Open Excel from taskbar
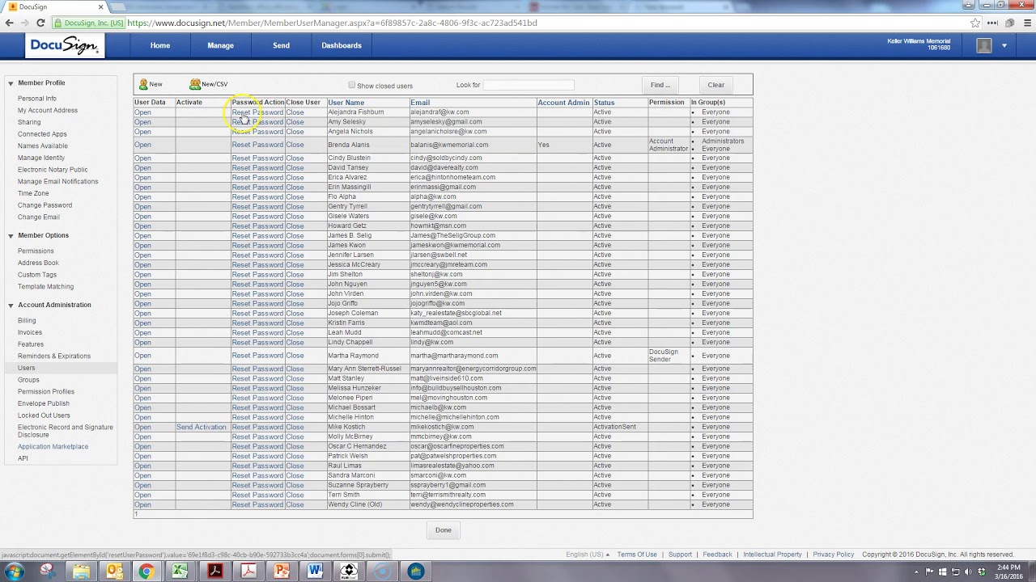 (x=180, y=571)
